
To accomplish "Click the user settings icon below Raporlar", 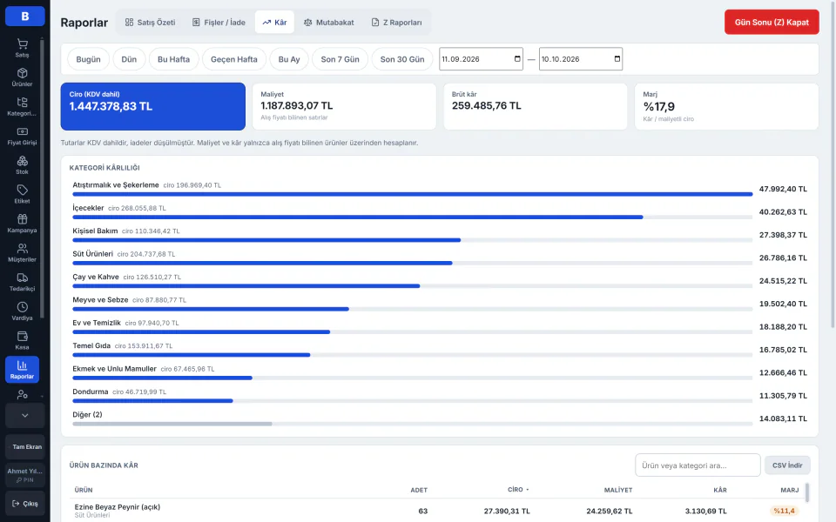I will 22,395.
